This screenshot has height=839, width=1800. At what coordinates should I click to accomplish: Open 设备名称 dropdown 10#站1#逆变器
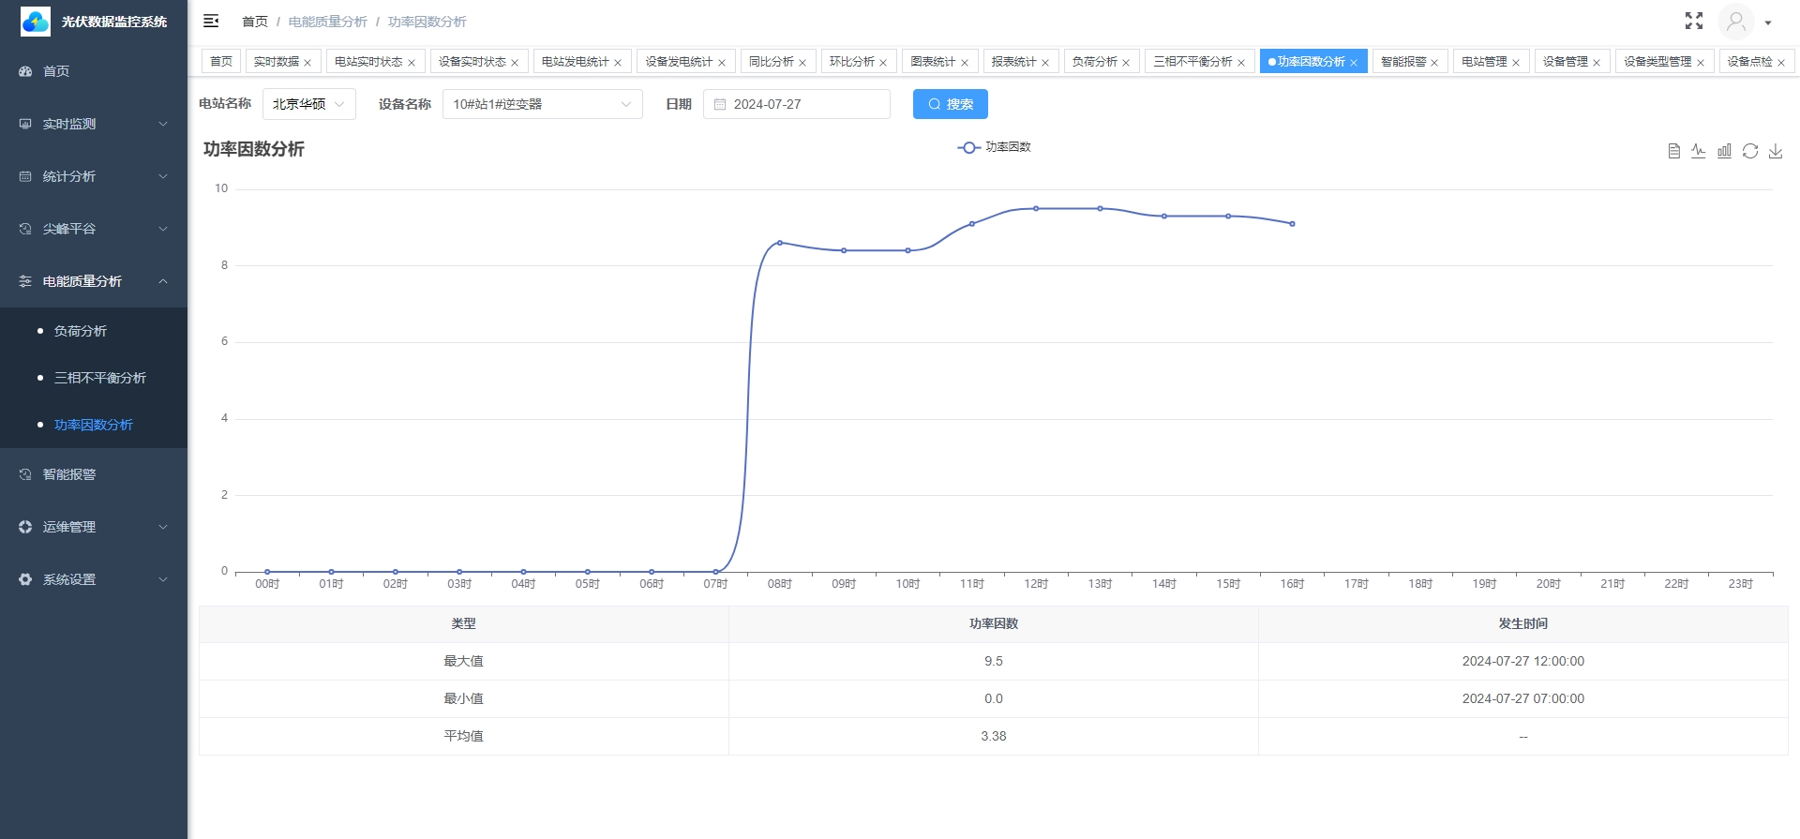point(543,104)
